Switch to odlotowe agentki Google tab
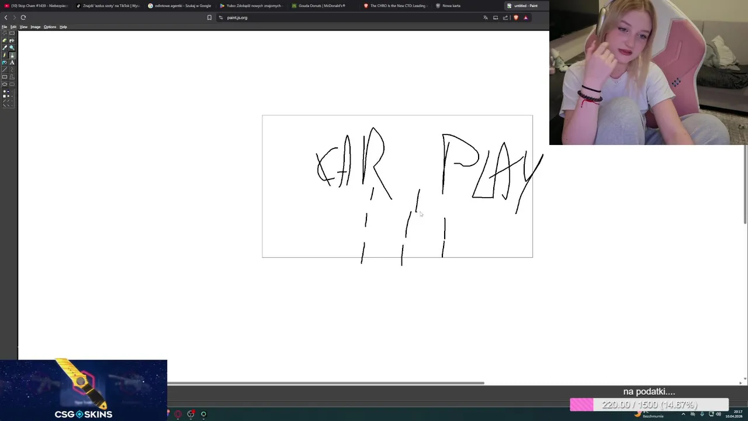 179,6
